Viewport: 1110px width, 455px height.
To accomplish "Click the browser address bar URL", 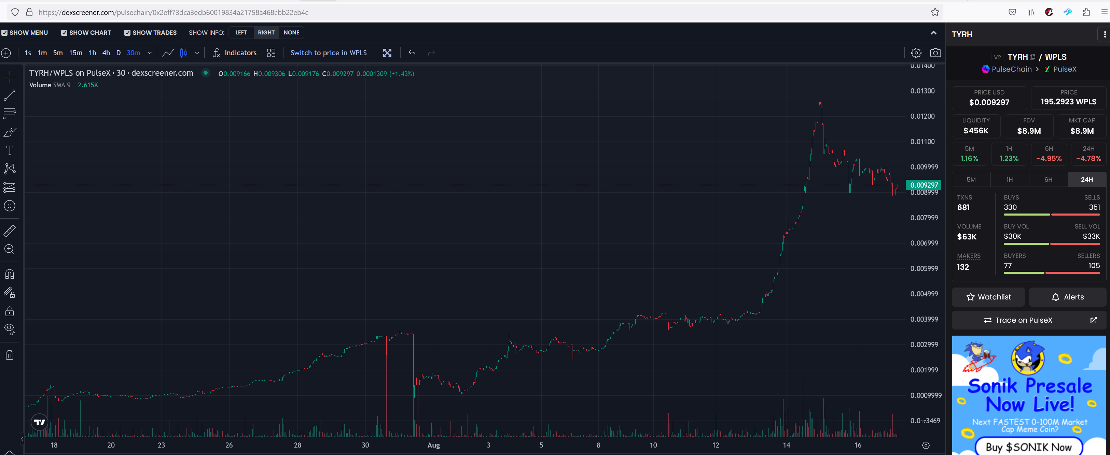I will (173, 13).
